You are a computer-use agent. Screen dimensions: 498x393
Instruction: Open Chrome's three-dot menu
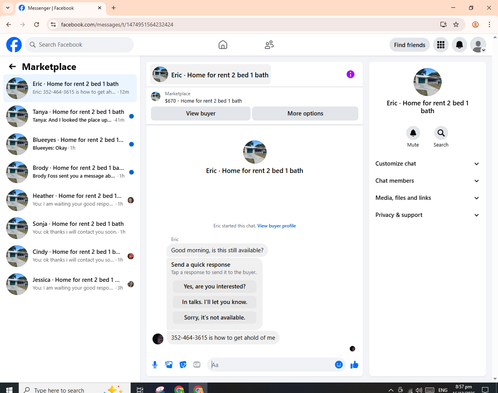tap(489, 24)
